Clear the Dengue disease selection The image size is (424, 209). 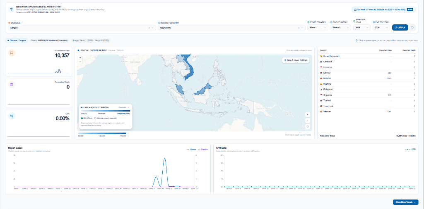click(x=149, y=28)
